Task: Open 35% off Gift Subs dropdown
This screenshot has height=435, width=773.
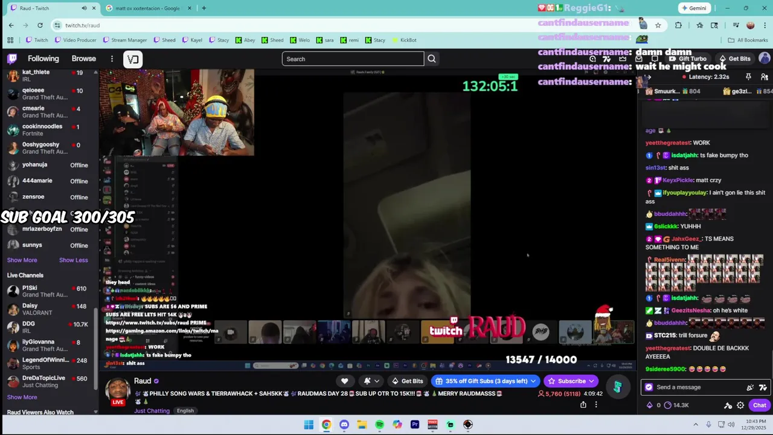Action: point(486,381)
